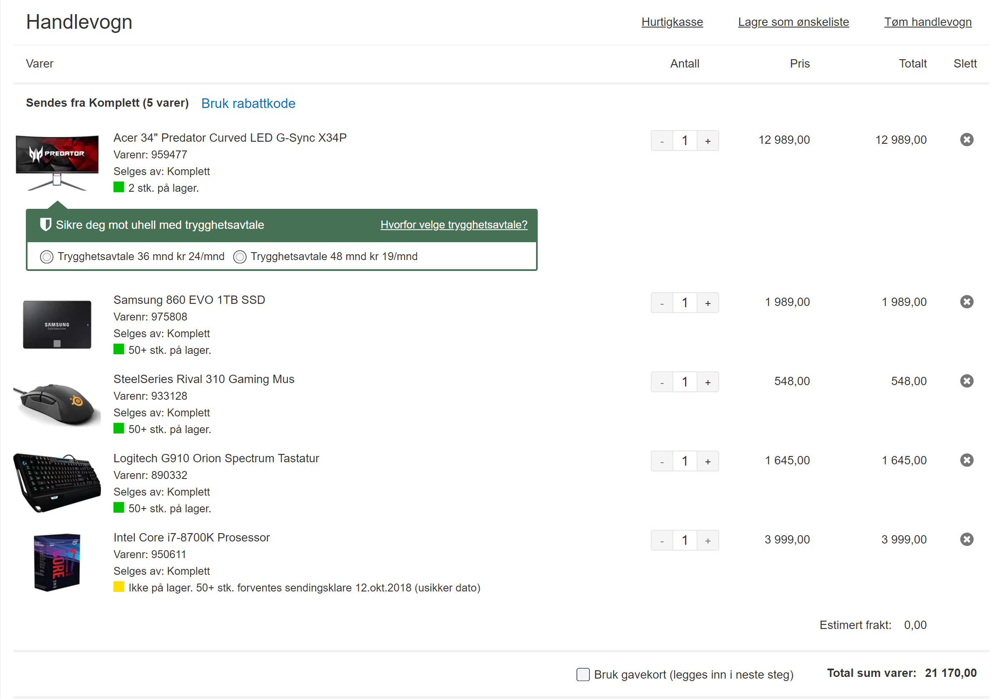Decrease quantity of Samsung 860 EVO SSD
1002x699 pixels.
(x=662, y=303)
